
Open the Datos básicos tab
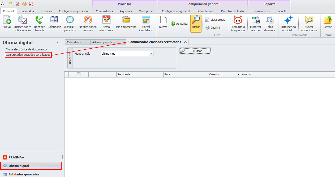(x=205, y=11)
